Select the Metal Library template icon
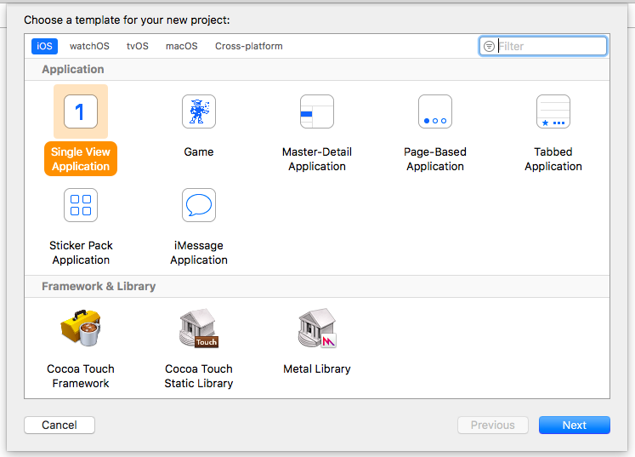The image size is (635, 457). [x=317, y=328]
